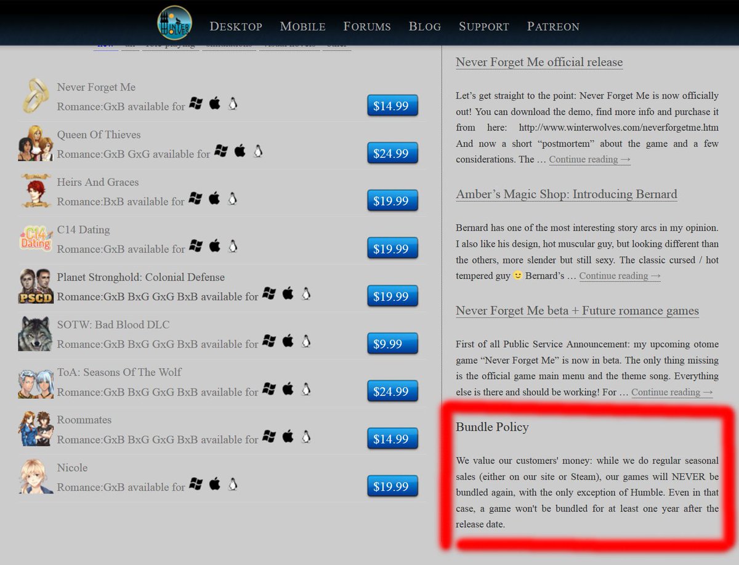Viewport: 739px width, 565px height.
Task: Click the Winter Wolves logo in header
Action: (174, 23)
